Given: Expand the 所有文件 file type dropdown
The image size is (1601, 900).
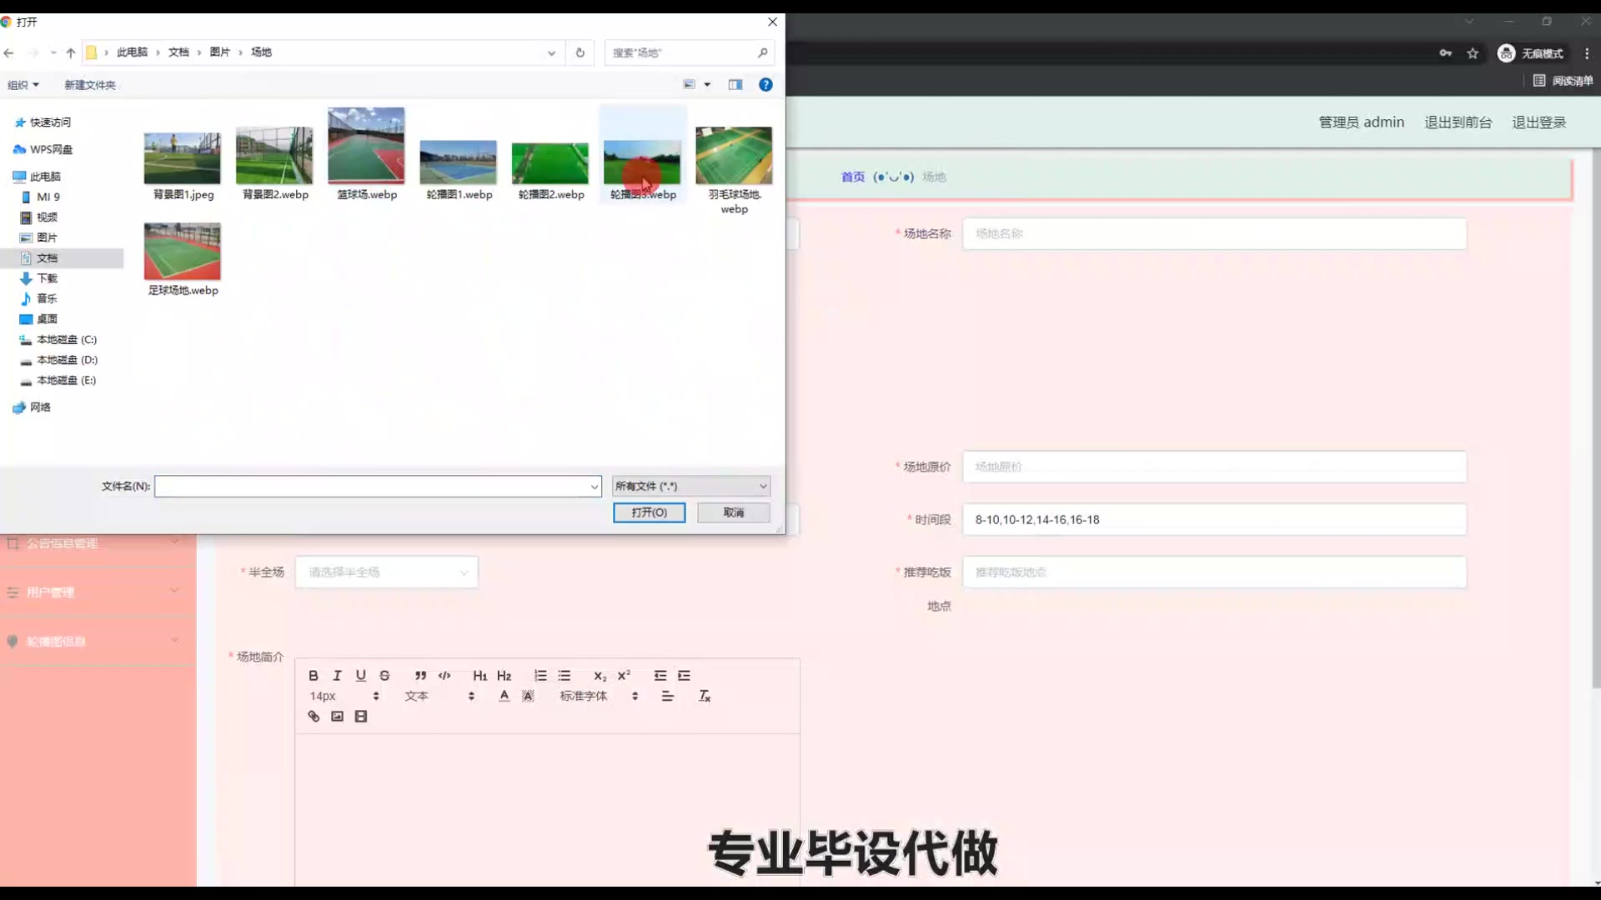Looking at the screenshot, I should click(x=690, y=487).
